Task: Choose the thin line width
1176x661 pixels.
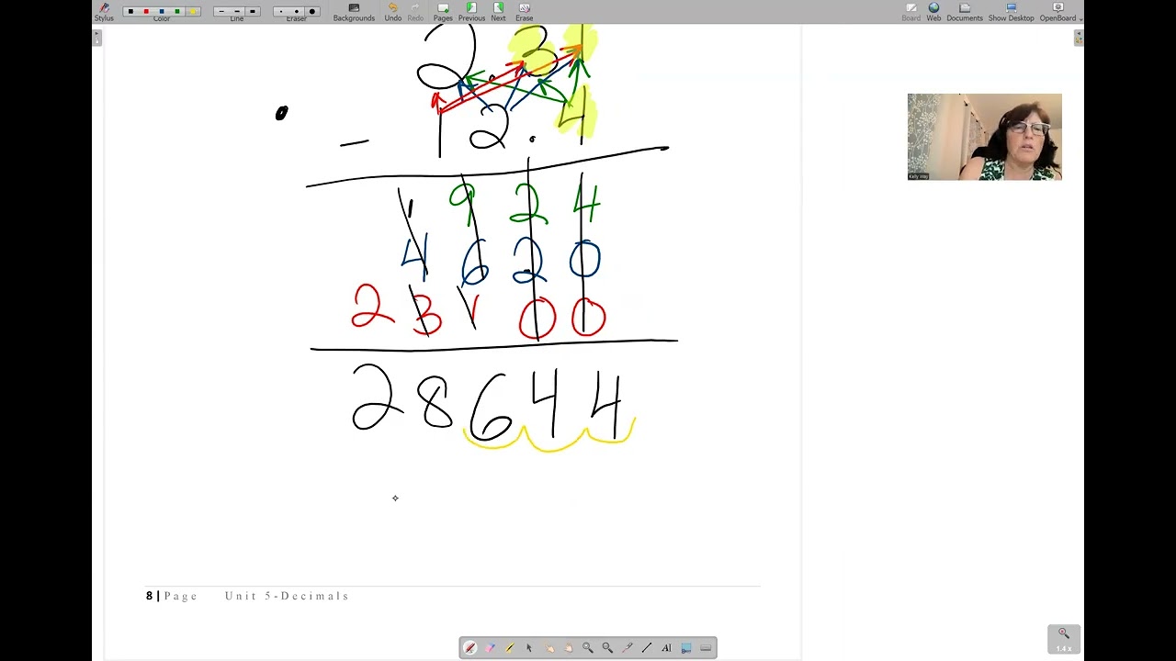Action: click(220, 11)
